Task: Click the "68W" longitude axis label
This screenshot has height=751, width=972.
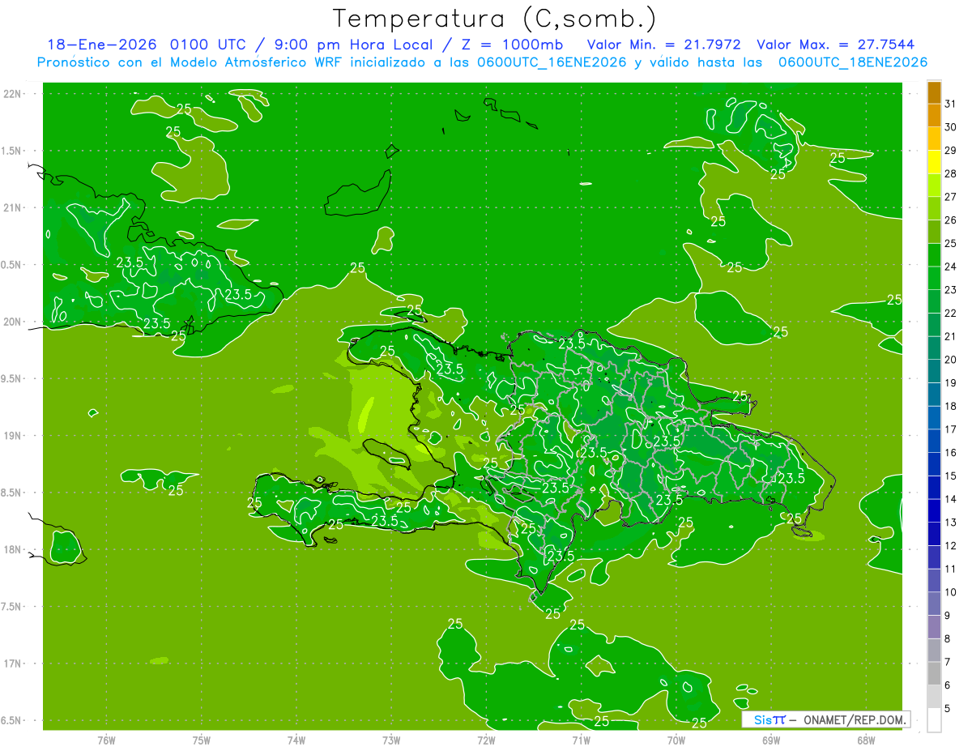Action: pyautogui.click(x=866, y=740)
